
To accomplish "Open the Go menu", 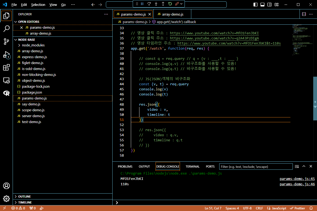I will 63,5.
